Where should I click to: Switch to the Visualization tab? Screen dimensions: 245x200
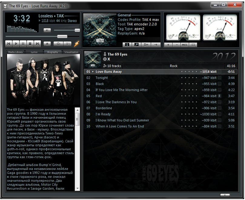71,52
